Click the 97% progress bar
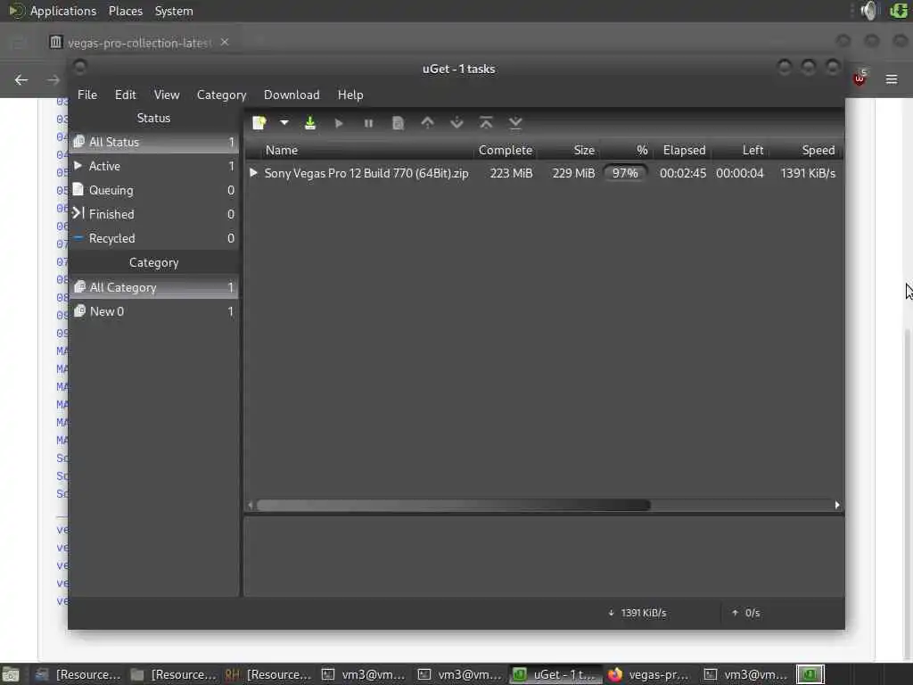Image resolution: width=913 pixels, height=685 pixels. pyautogui.click(x=625, y=173)
